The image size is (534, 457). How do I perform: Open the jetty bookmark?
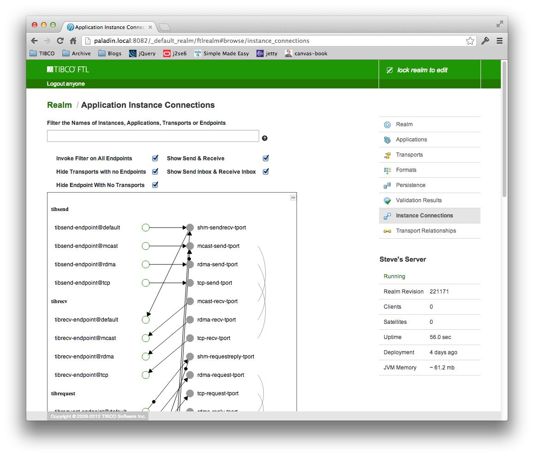[267, 53]
